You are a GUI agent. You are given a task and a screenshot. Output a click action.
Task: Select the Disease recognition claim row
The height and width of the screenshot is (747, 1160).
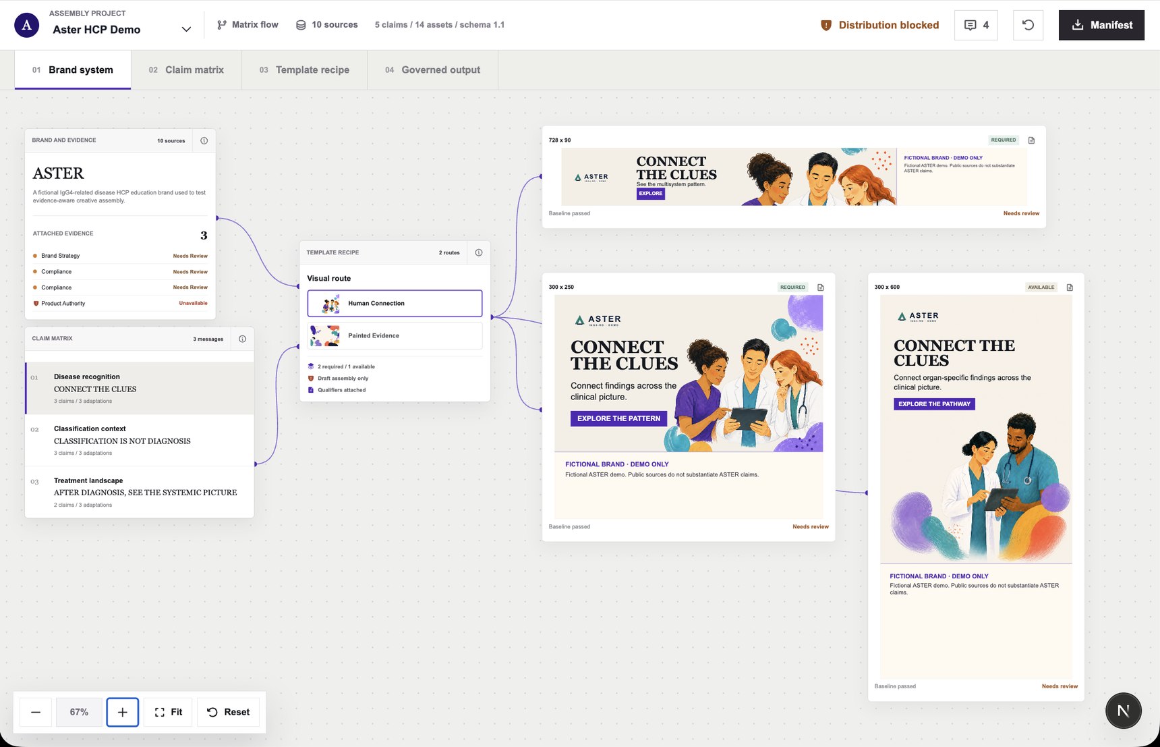140,388
